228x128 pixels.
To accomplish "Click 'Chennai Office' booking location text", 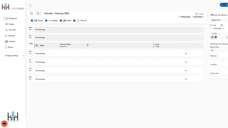I will [66, 44].
